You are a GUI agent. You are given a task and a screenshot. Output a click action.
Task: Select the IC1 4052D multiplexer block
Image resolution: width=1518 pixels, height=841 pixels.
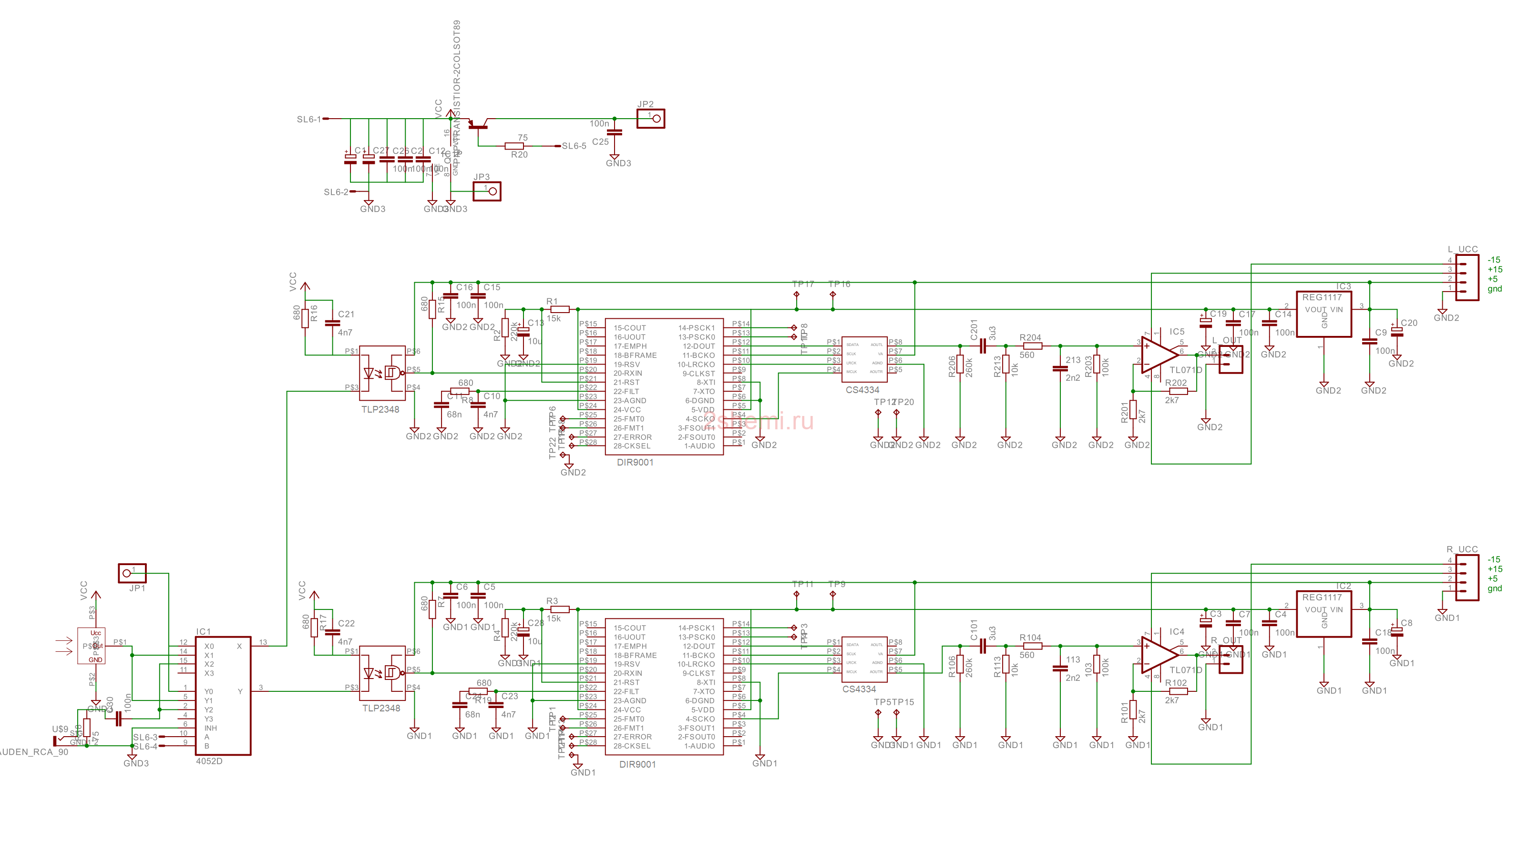(223, 696)
